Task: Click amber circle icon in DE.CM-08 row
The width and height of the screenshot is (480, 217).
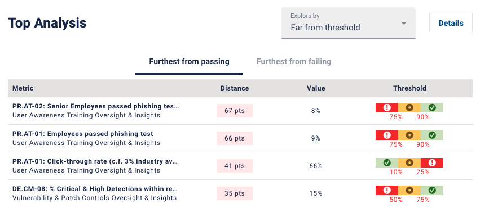Action: point(409,190)
